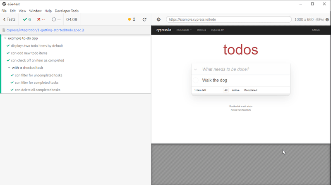The image size is (331, 185).
Task: Collapse the 'example to-do app' suite
Action: tap(5, 38)
